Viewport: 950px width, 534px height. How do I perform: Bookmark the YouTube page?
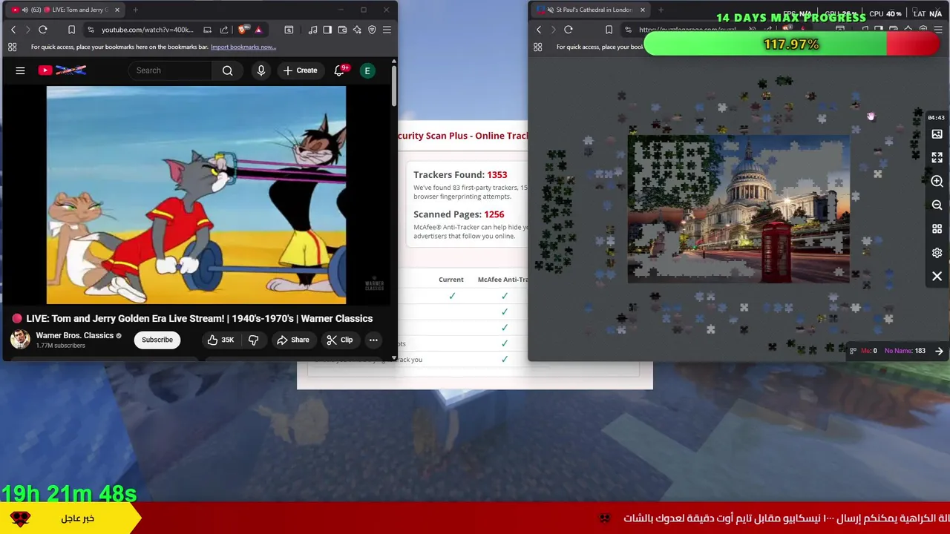[71, 30]
